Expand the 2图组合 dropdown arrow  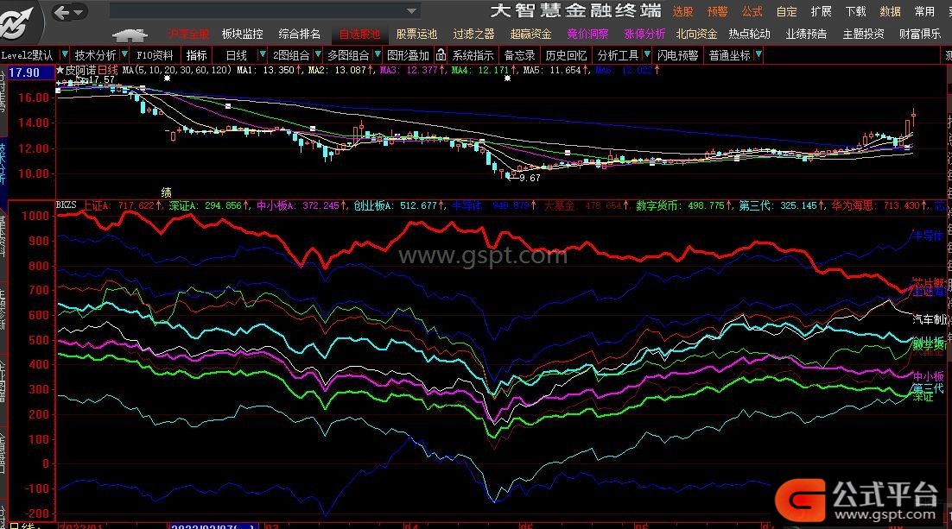(318, 55)
